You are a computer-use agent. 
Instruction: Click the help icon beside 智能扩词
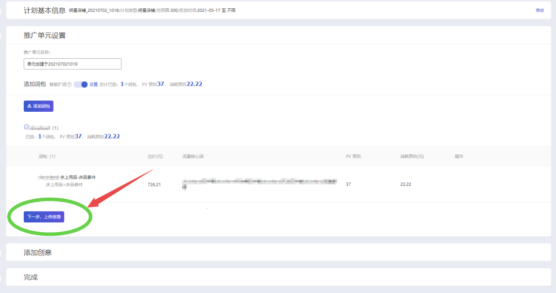coord(69,84)
